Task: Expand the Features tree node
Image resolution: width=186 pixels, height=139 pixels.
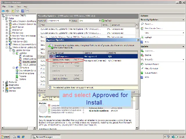Action: (3, 82)
